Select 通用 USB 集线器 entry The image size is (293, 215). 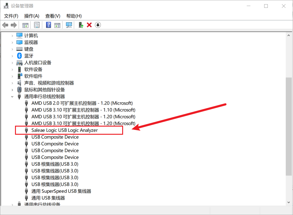coord(48,198)
